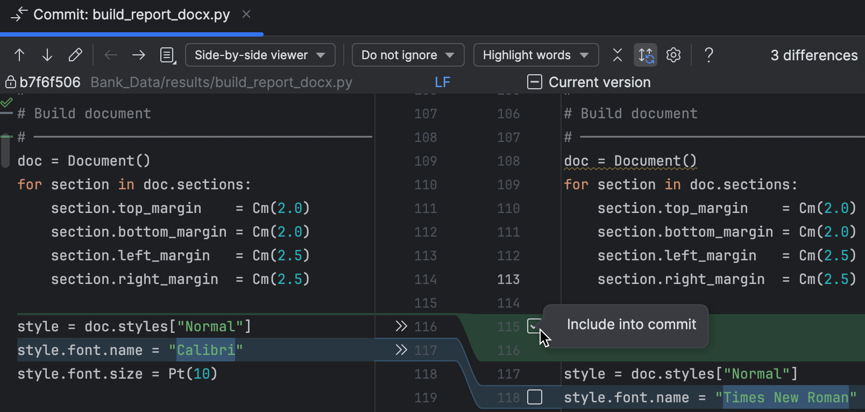
Task: Open help question mark icon
Action: tap(709, 55)
